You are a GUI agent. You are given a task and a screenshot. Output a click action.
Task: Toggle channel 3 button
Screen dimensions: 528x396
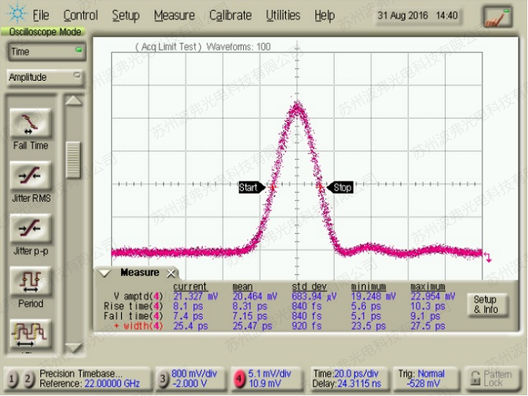pyautogui.click(x=163, y=378)
